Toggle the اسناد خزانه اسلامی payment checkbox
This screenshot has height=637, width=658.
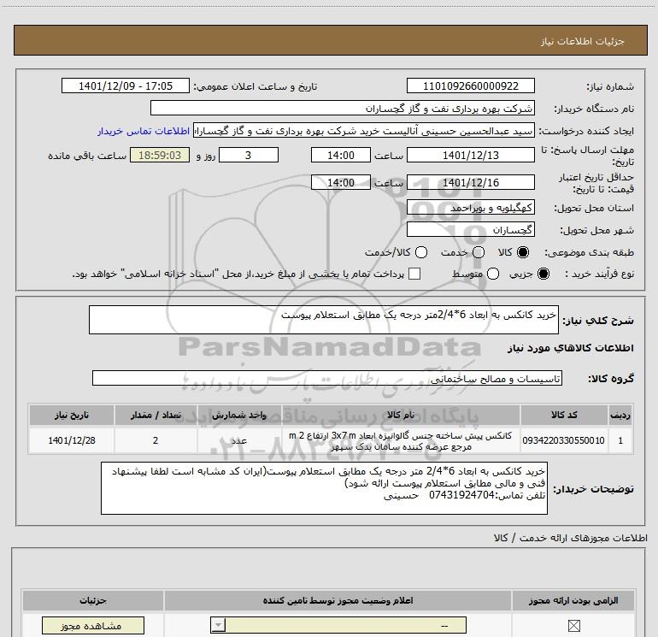[414, 274]
